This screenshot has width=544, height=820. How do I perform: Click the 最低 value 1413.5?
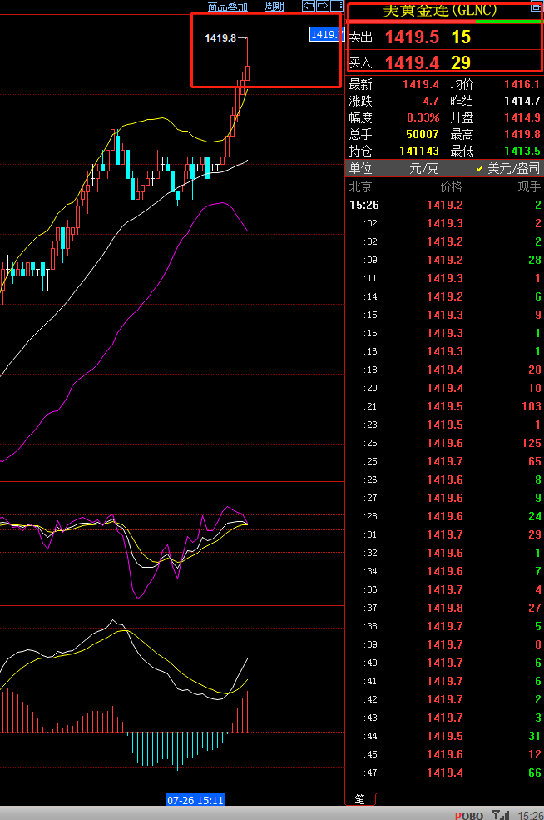(522, 152)
